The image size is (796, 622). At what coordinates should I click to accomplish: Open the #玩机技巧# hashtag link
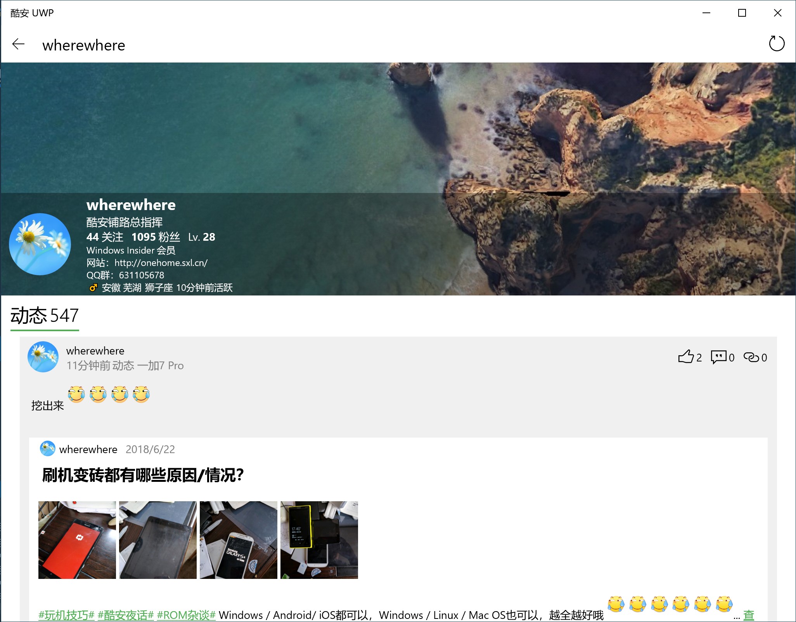[x=66, y=615]
